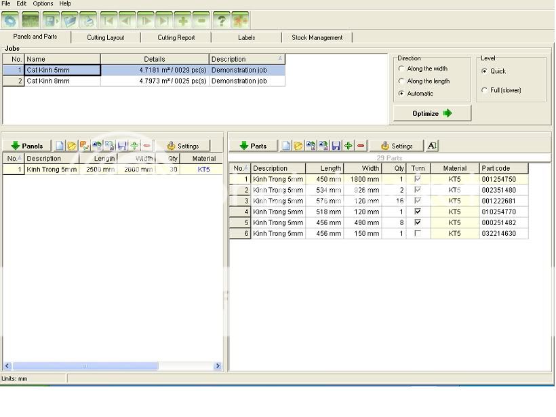
Task: Click the help question mark toolbar icon
Action: (x=221, y=20)
